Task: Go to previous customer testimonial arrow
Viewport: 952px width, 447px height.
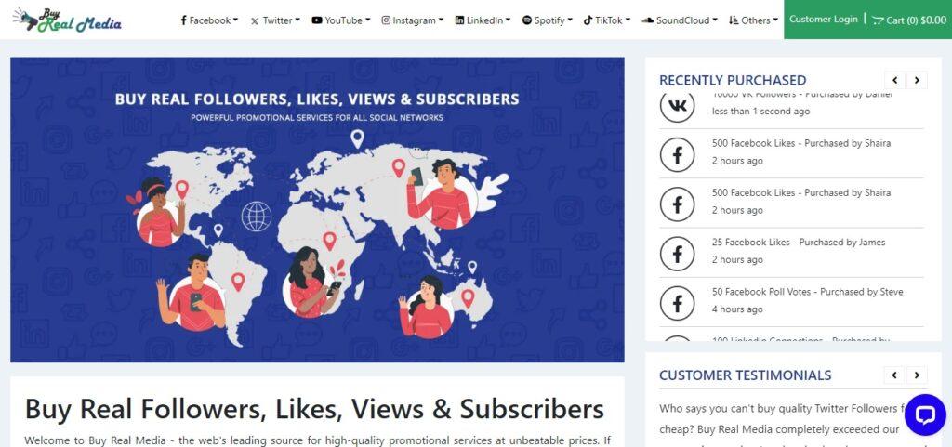Action: (x=894, y=375)
